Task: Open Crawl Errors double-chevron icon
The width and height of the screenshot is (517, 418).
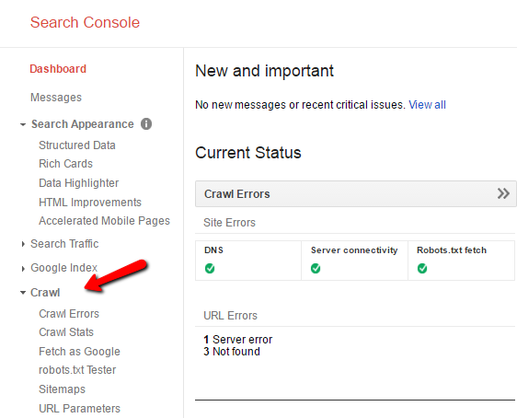Action: click(503, 193)
